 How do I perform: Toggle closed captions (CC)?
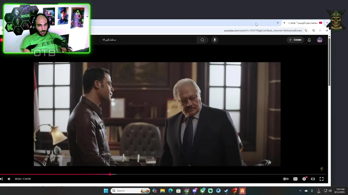click(295, 179)
